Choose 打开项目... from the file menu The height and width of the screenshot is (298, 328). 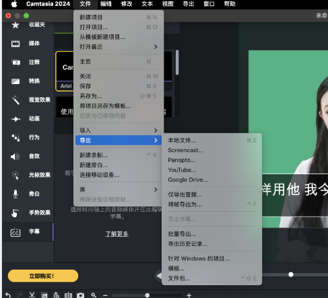tap(119, 27)
